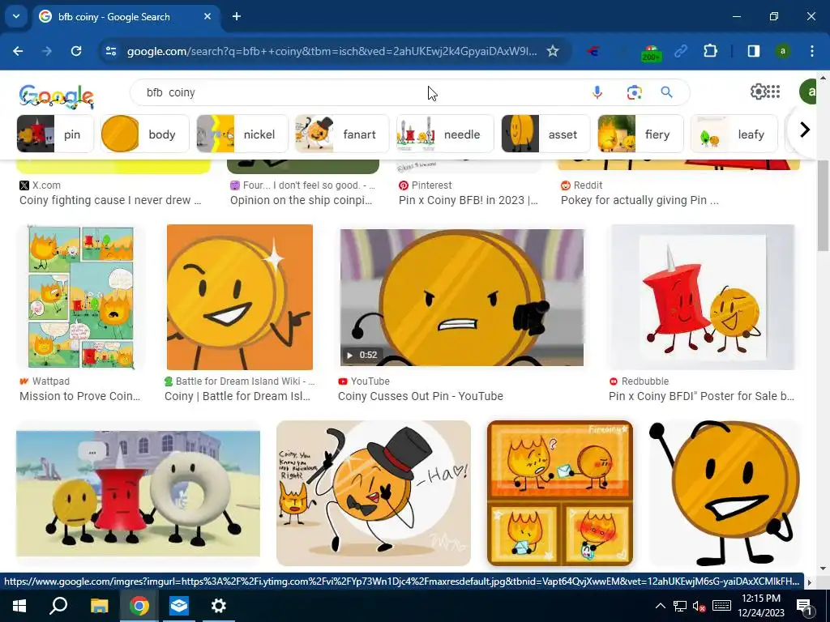830x622 pixels.
Task: Open X.com Coiny fighting result link
Action: click(x=110, y=201)
